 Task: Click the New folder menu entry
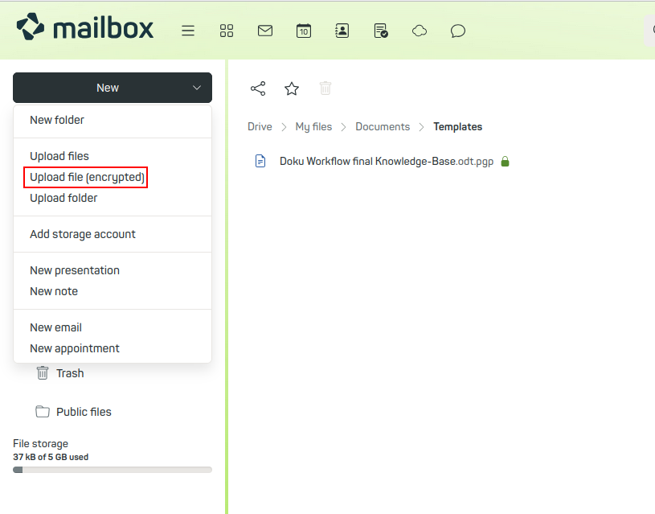tap(57, 119)
